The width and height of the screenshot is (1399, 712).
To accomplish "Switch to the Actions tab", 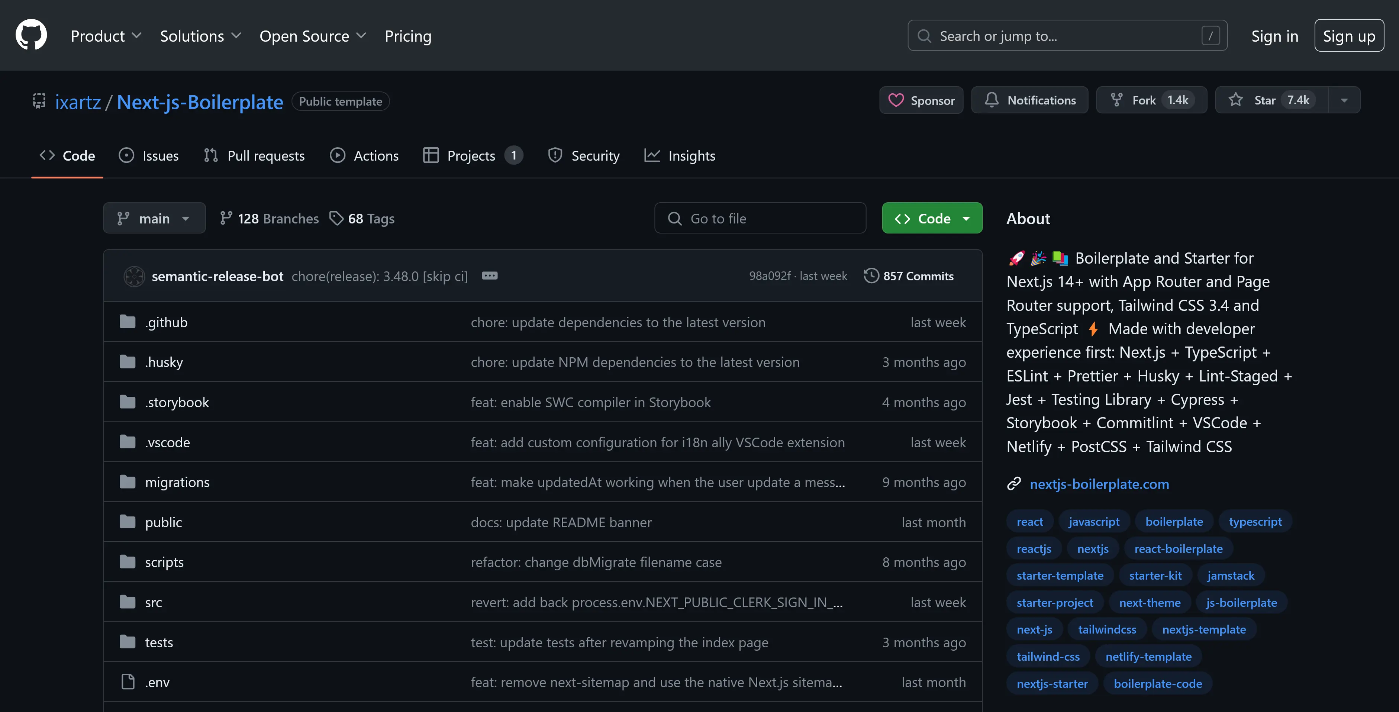I will click(364, 155).
